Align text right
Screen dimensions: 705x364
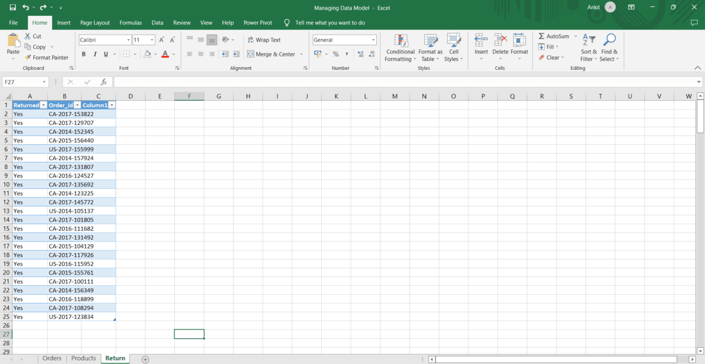pos(211,54)
